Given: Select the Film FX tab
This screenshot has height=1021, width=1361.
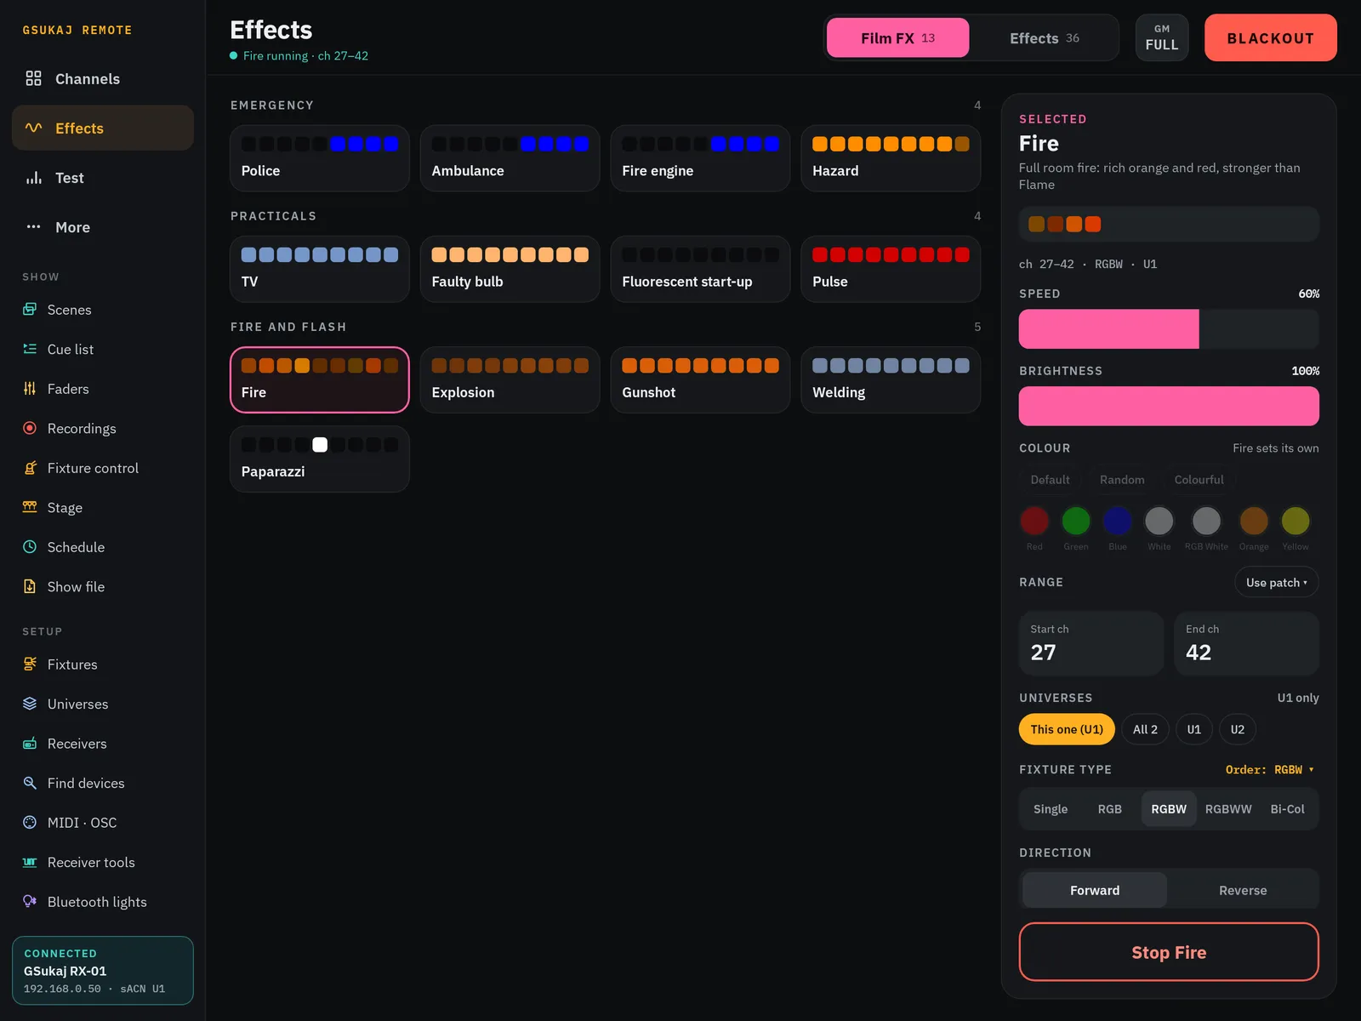Looking at the screenshot, I should pos(897,38).
